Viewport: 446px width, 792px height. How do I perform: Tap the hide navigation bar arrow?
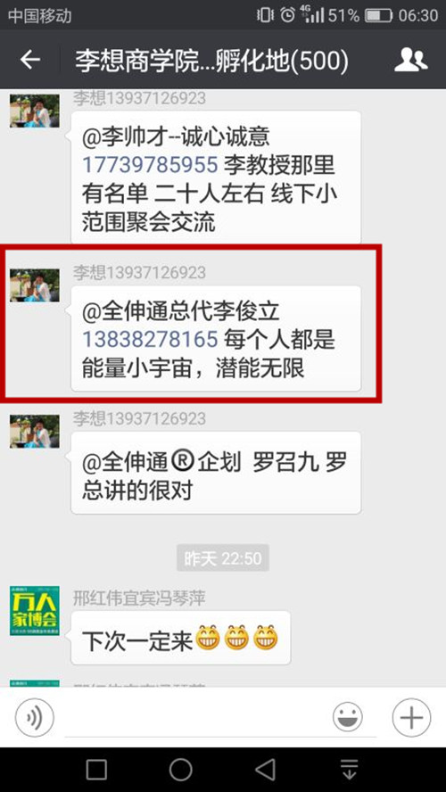click(x=350, y=770)
